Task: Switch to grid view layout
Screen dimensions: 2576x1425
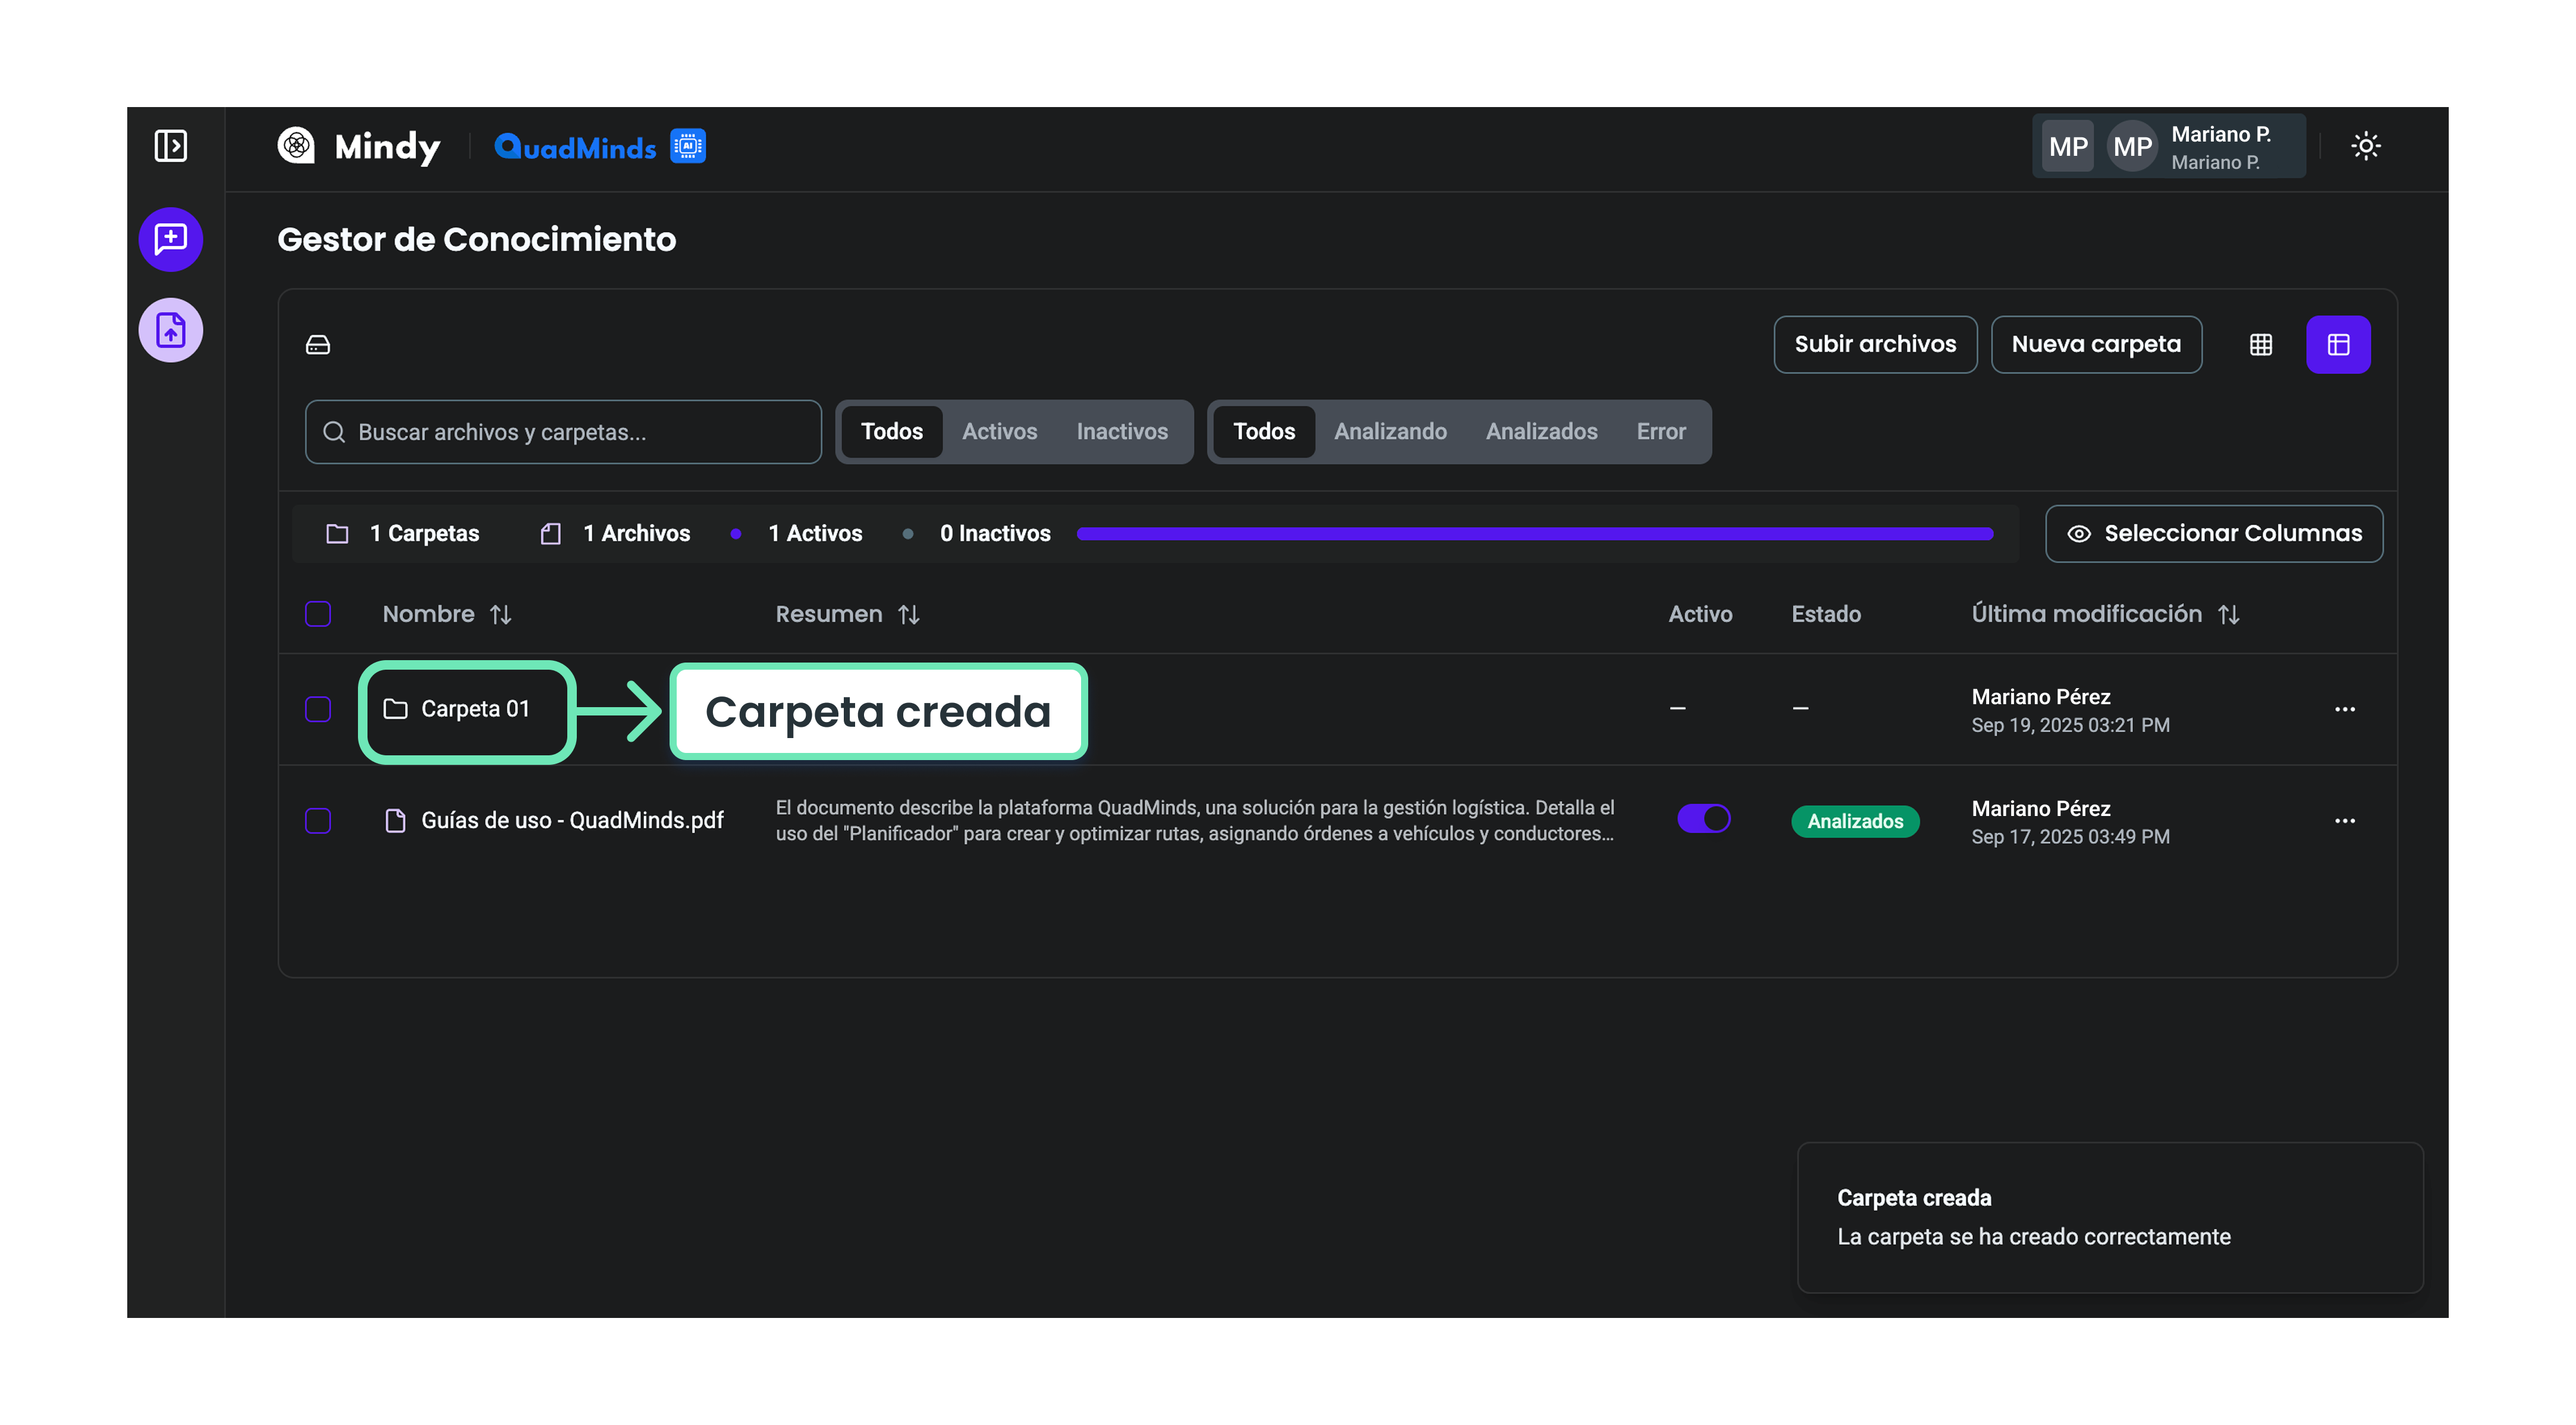Action: [2260, 345]
